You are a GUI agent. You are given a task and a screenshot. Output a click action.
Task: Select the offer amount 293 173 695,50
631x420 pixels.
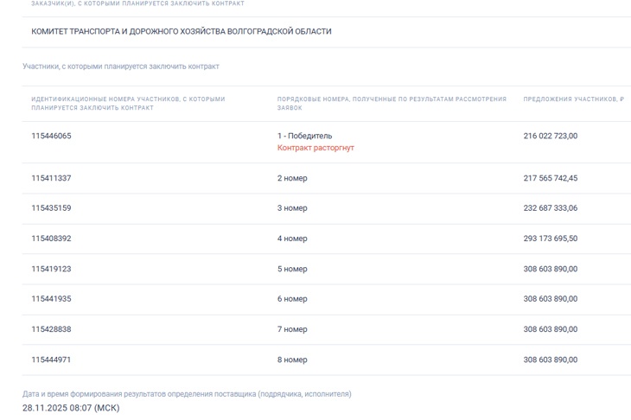[x=550, y=239]
